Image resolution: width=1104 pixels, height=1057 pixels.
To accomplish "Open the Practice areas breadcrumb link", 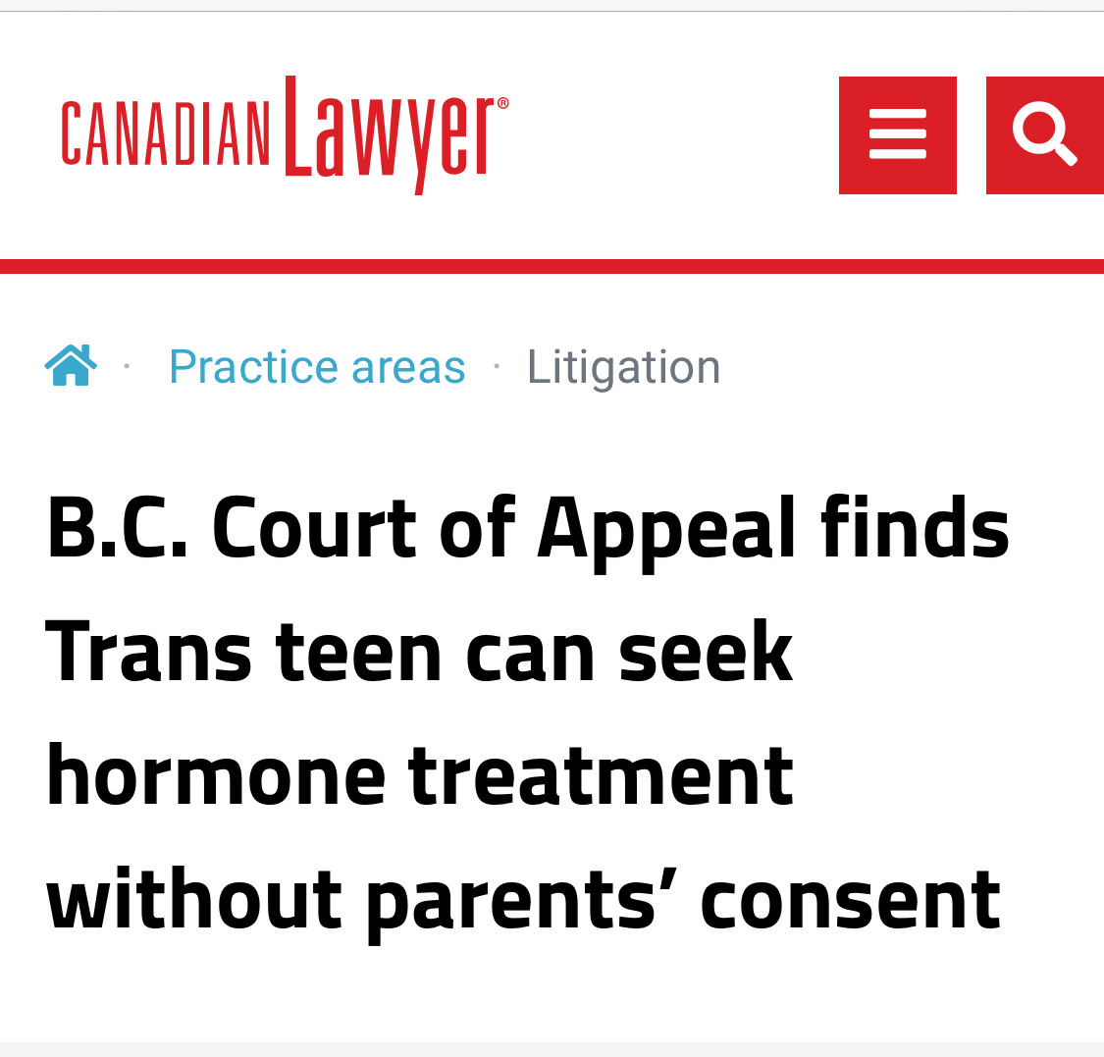I will 317,367.
